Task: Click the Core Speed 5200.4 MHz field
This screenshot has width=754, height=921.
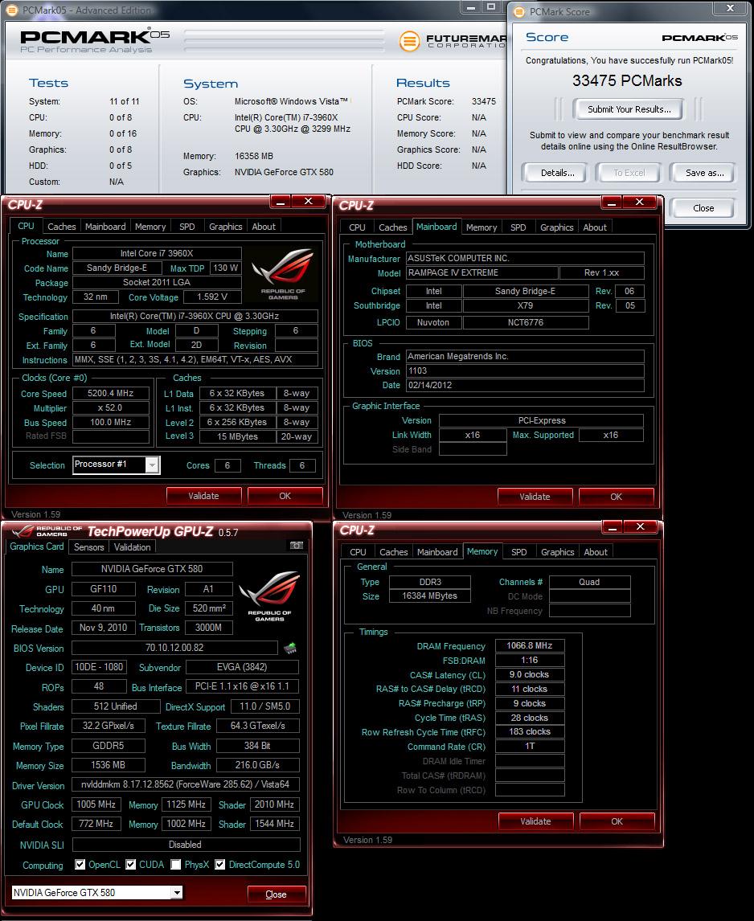Action: click(110, 394)
